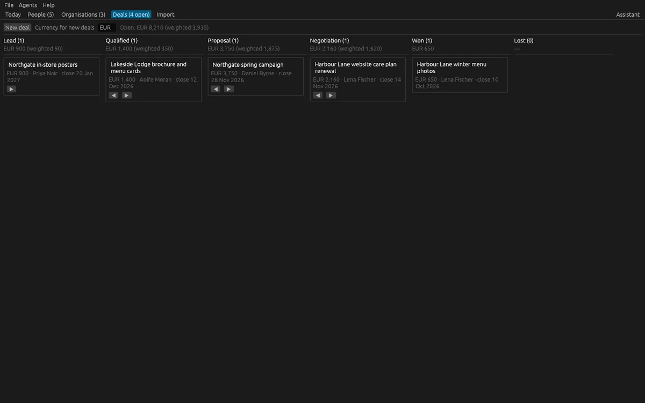Screen dimensions: 645x403
Task: Click Priya Nair details on posters card
Action: tap(50, 76)
